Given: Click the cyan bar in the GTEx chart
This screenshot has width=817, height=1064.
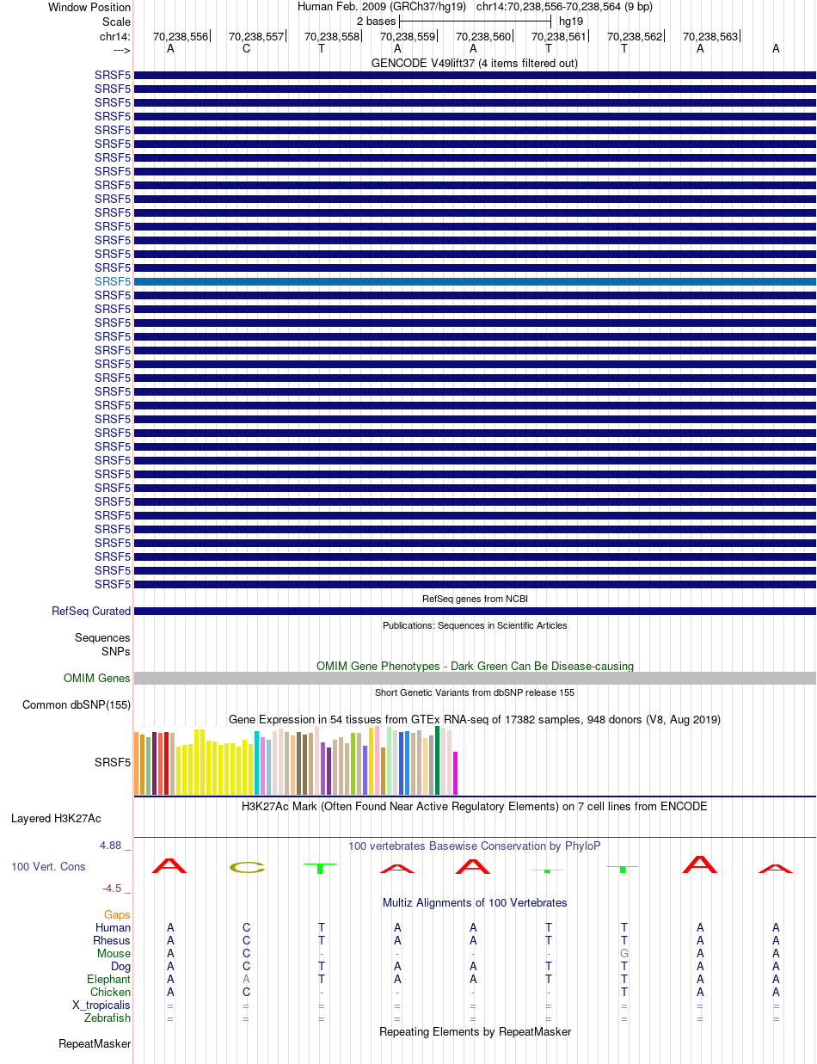Looking at the screenshot, I should click(x=257, y=763).
